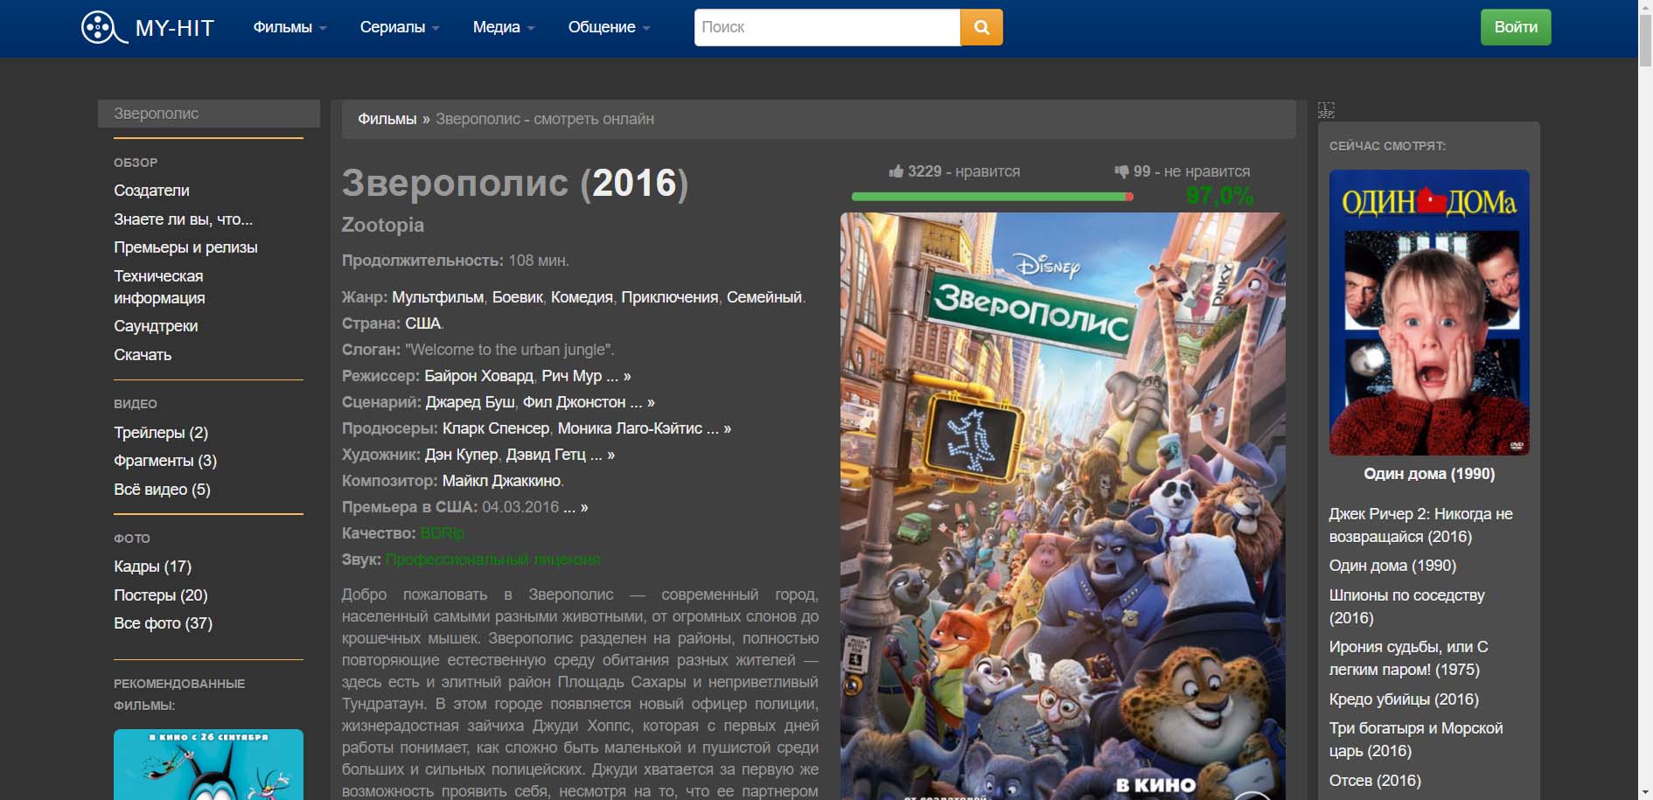The image size is (1653, 800).
Task: View Постеры (20) gallery
Action: click(161, 595)
